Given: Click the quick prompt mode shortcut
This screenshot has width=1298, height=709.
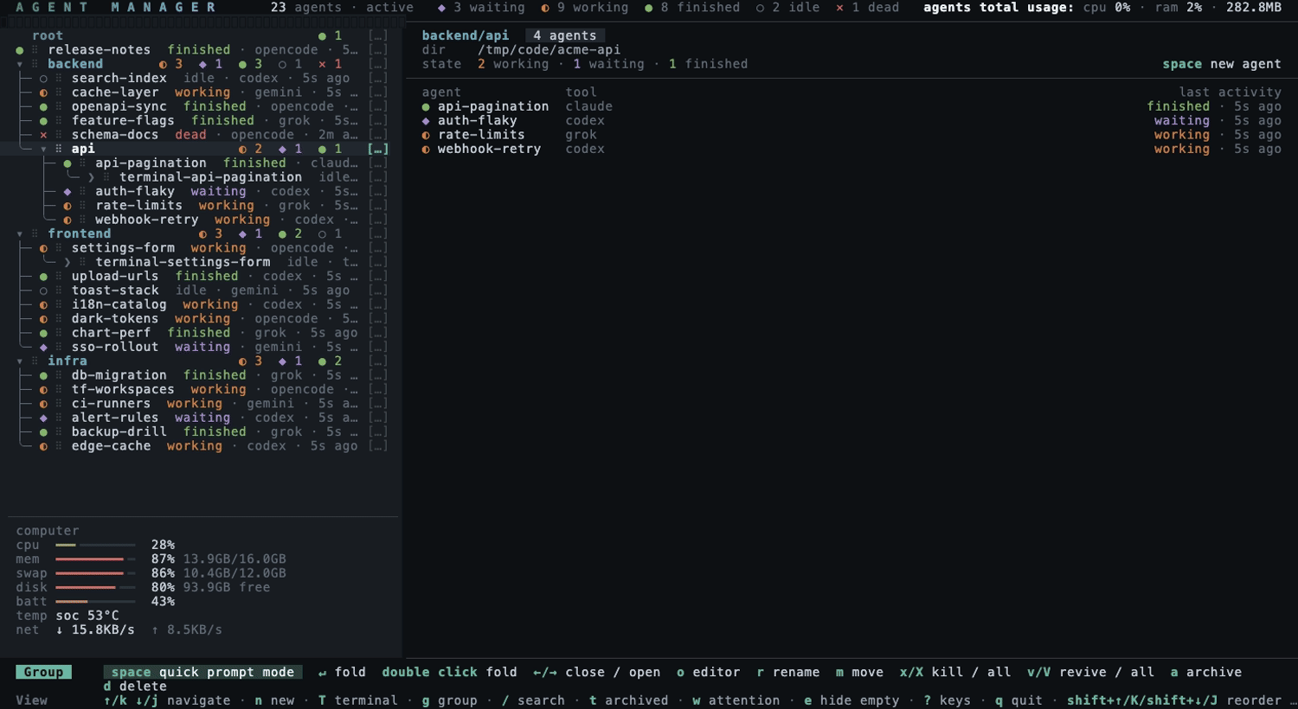Looking at the screenshot, I should click(202, 672).
